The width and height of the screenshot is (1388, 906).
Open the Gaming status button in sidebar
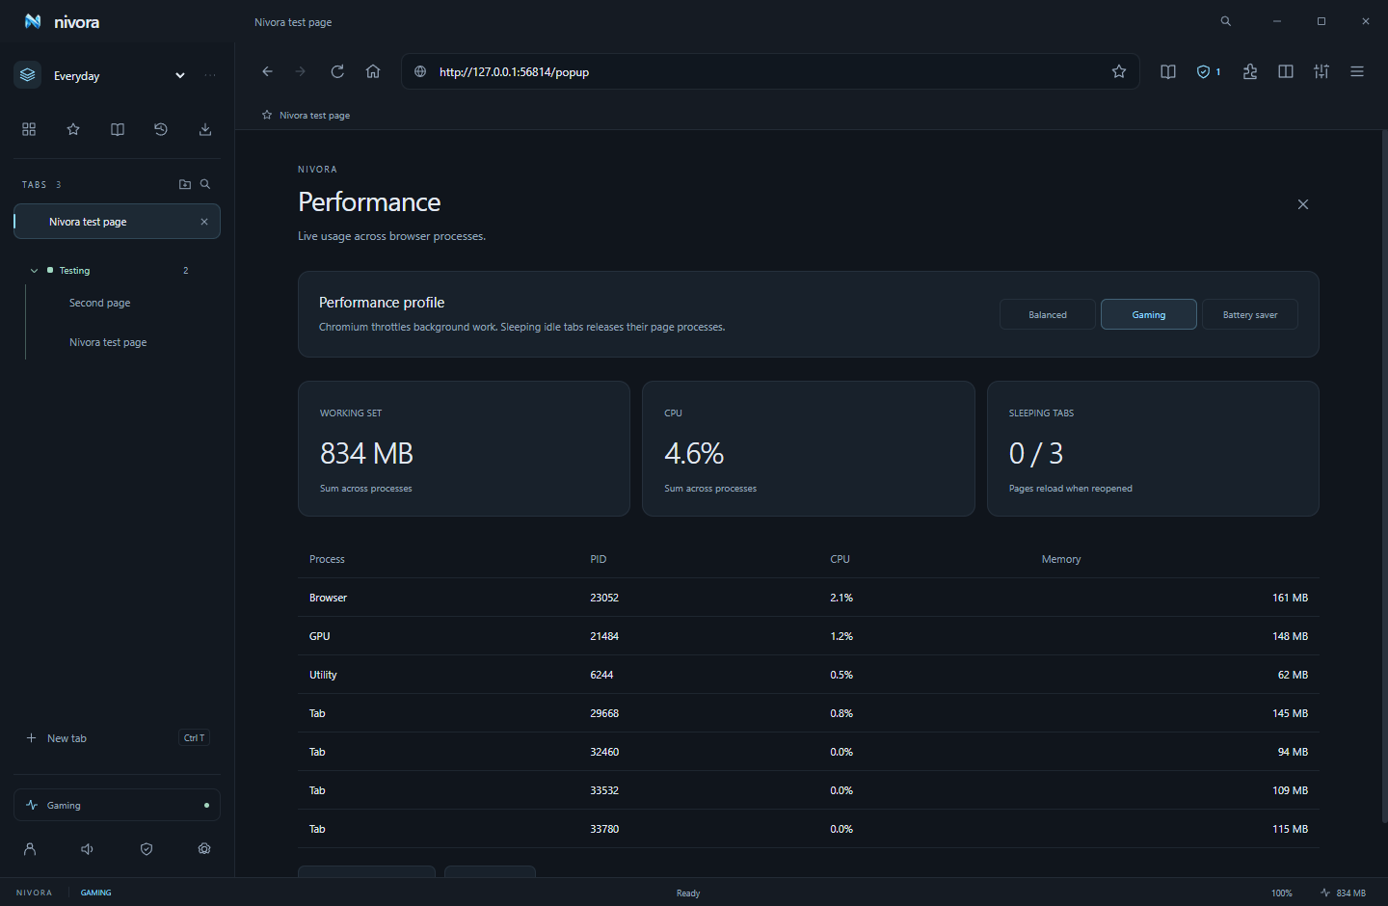pyautogui.click(x=117, y=805)
